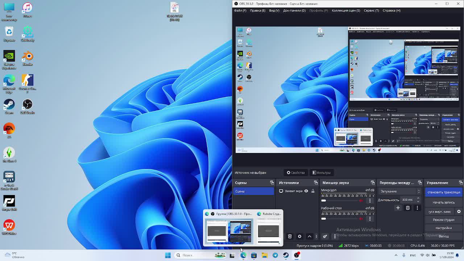Enable Режим студии button
Image resolution: width=464 pixels, height=261 pixels.
pos(444,220)
